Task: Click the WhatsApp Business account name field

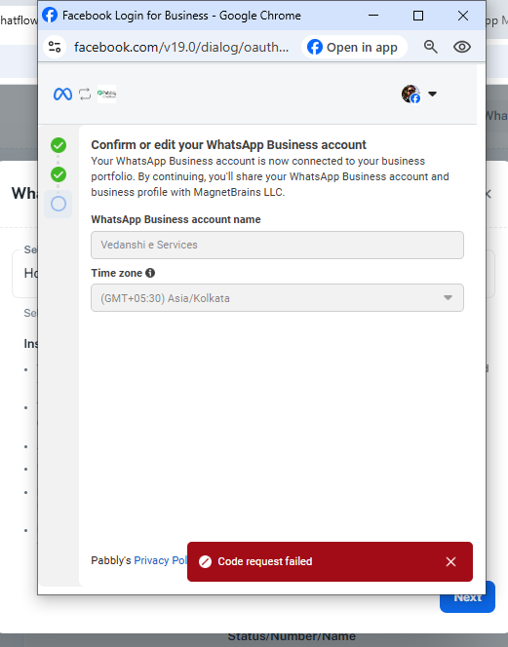Action: click(x=277, y=245)
